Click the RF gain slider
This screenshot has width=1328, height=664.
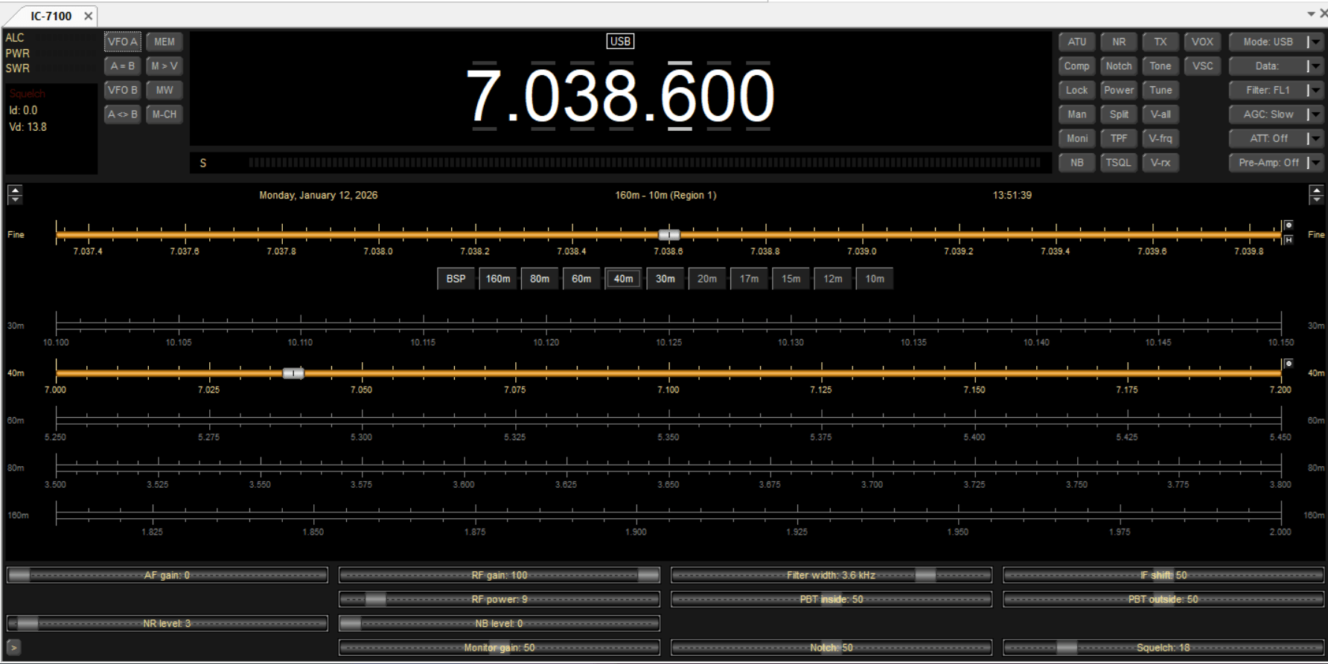[x=499, y=576]
